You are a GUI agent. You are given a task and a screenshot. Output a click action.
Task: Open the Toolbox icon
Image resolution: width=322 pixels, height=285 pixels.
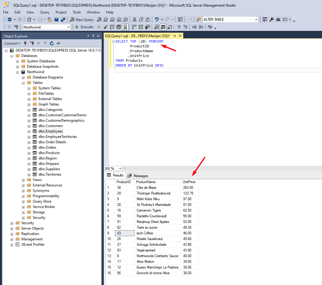pos(278,20)
